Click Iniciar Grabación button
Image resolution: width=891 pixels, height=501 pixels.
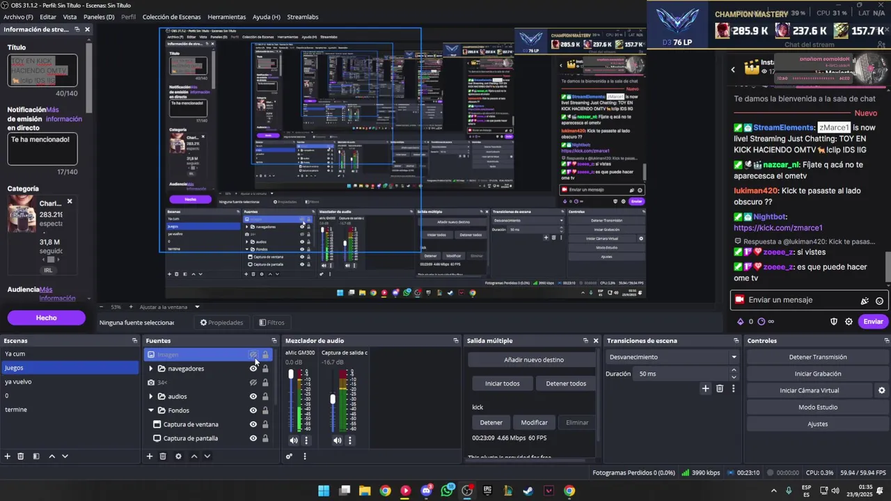click(x=817, y=374)
